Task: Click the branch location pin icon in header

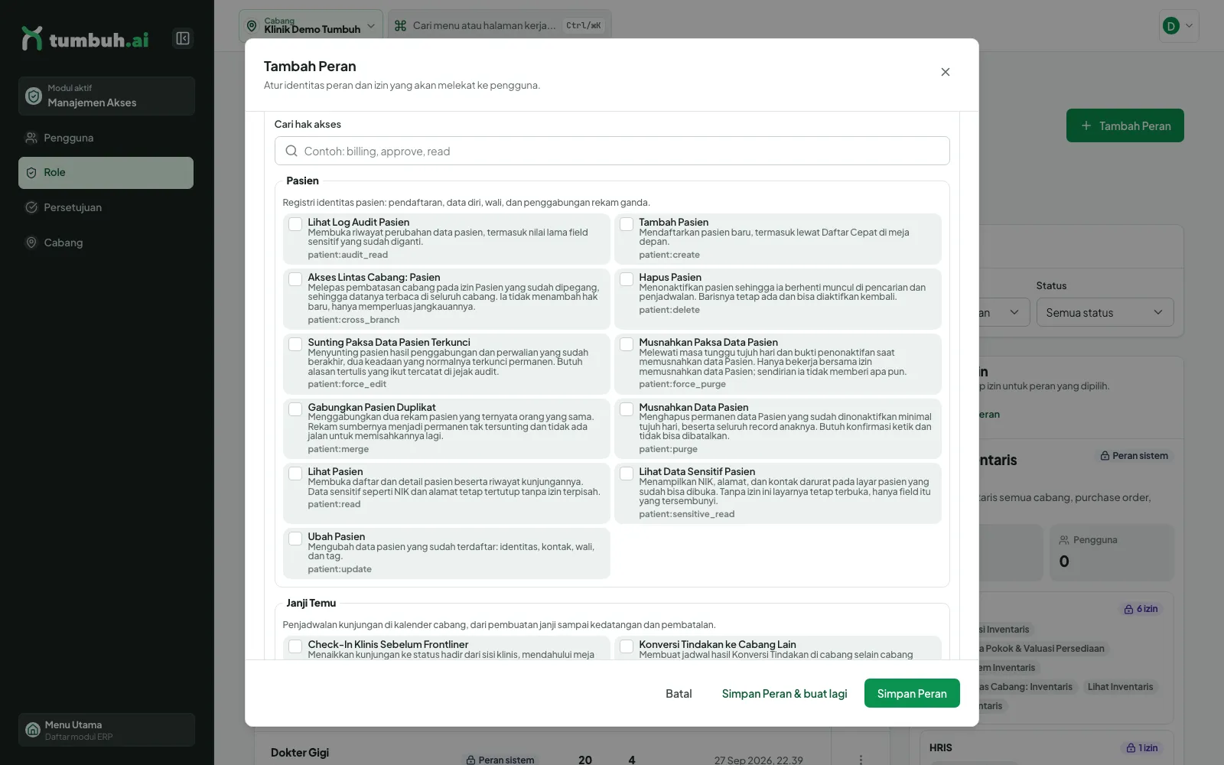Action: coord(252,26)
